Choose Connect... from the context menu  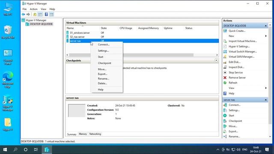click(x=107, y=44)
